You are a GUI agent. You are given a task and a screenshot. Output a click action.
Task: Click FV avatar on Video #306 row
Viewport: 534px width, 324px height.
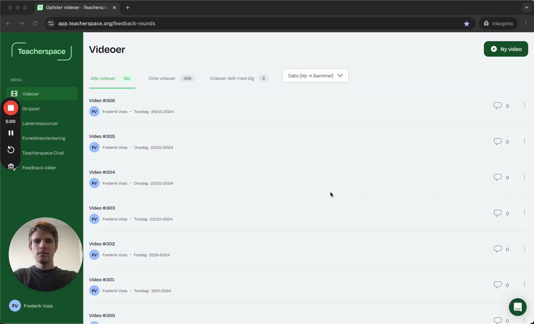(95, 111)
